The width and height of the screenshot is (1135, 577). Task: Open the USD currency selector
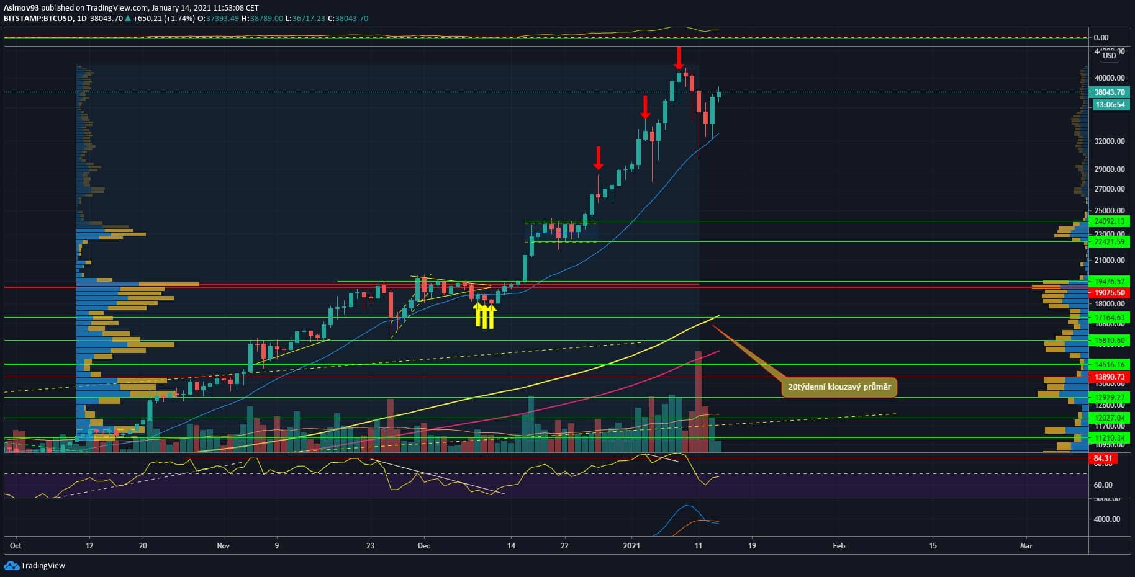coord(1109,56)
